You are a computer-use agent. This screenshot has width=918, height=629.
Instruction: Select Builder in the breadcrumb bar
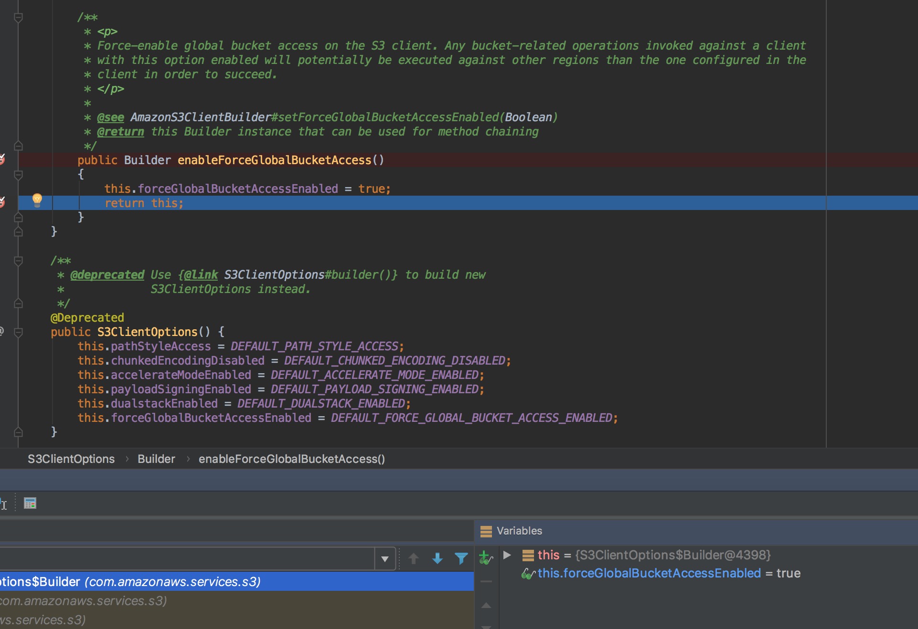pos(156,459)
